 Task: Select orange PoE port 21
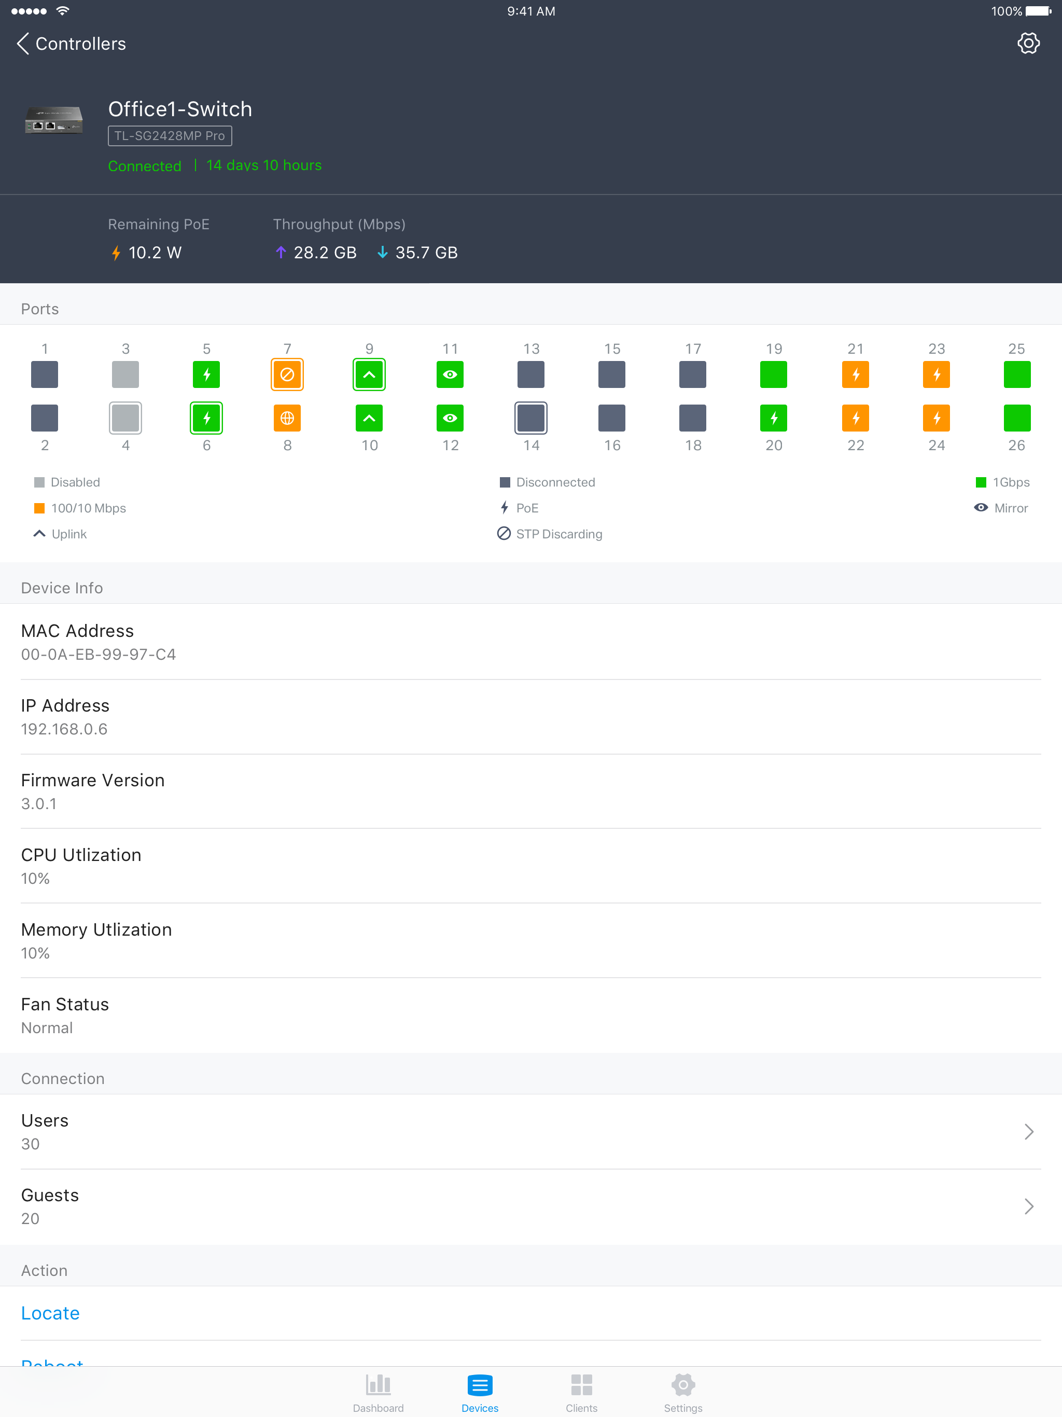click(x=855, y=375)
